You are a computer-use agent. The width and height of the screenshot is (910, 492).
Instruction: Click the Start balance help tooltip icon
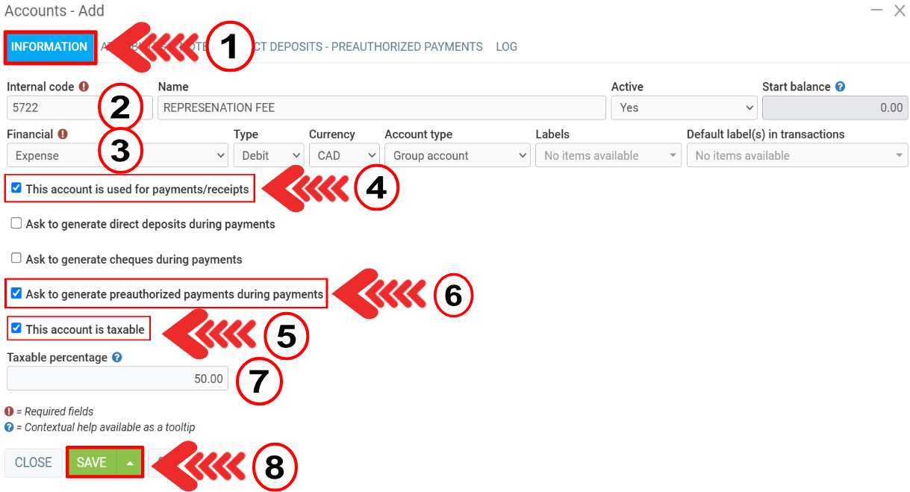pos(840,87)
